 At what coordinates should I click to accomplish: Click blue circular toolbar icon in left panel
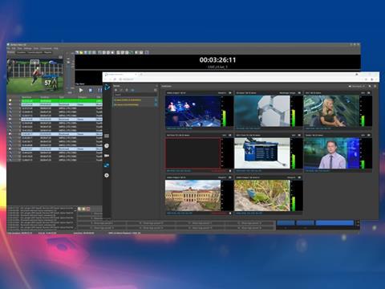[132, 90]
